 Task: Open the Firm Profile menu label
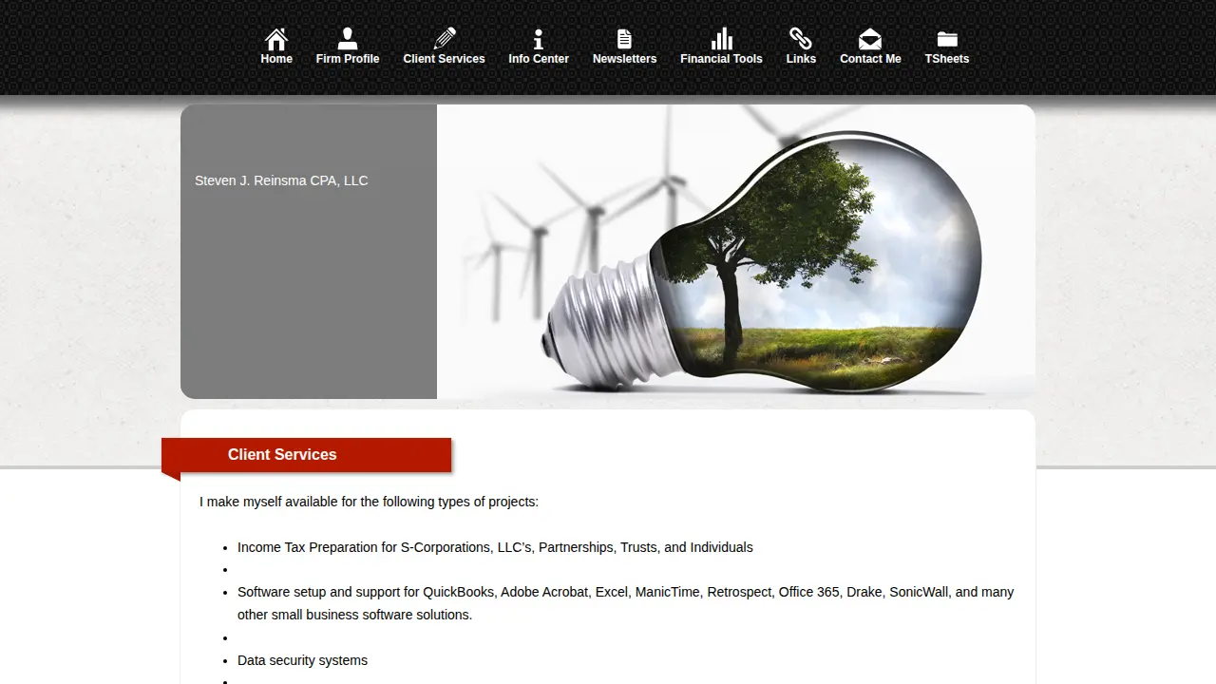point(348,59)
